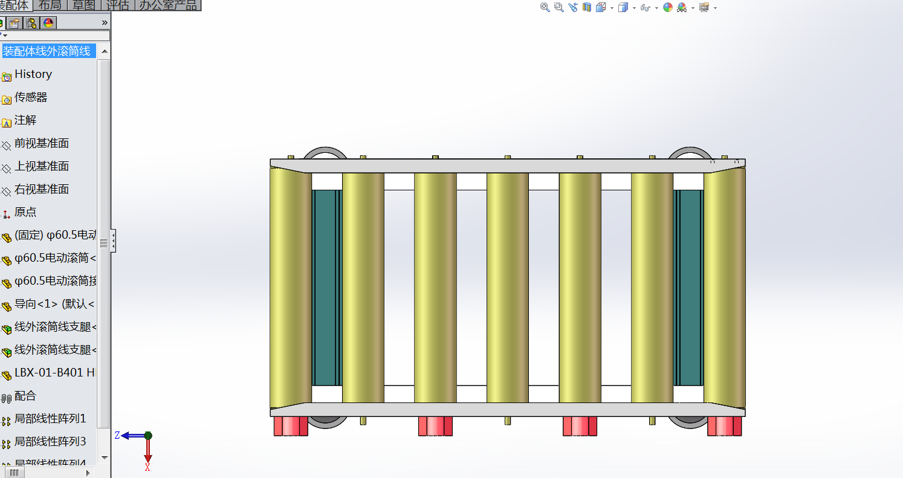Image resolution: width=903 pixels, height=478 pixels.
Task: Click the feature tree filter field
Action: pyautogui.click(x=56, y=36)
